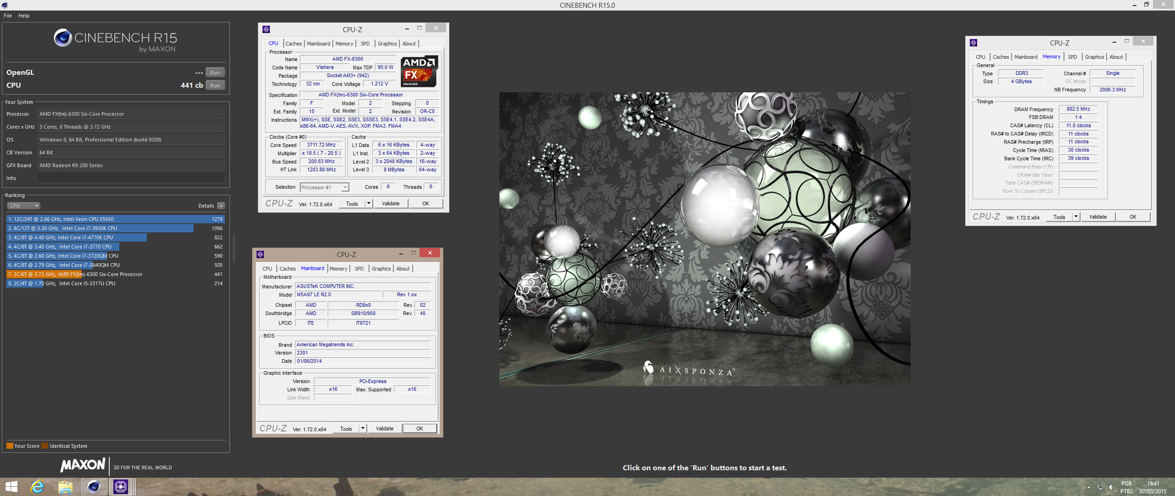The height and width of the screenshot is (496, 1175).
Task: Click Tools button in the Mainboard CPU-Z window
Action: tap(346, 428)
